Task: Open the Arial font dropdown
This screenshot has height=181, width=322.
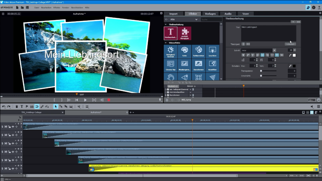Action: point(274,50)
